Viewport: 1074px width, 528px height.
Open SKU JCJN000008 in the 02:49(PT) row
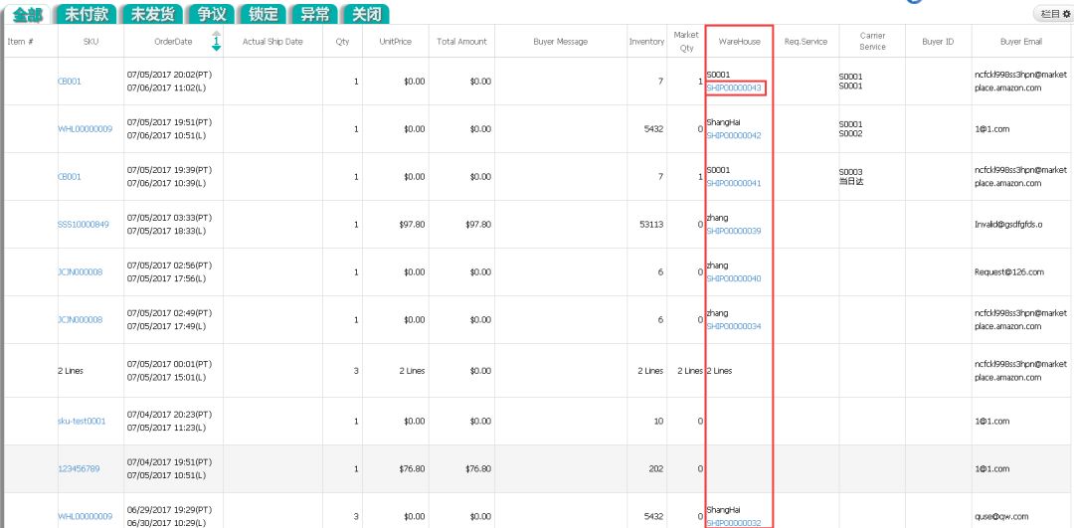[x=81, y=319]
